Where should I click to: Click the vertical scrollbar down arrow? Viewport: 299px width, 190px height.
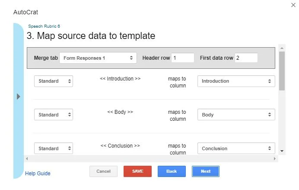point(282,151)
